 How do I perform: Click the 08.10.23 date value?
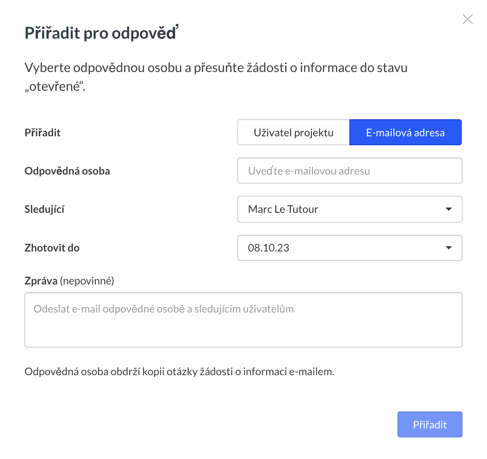269,248
